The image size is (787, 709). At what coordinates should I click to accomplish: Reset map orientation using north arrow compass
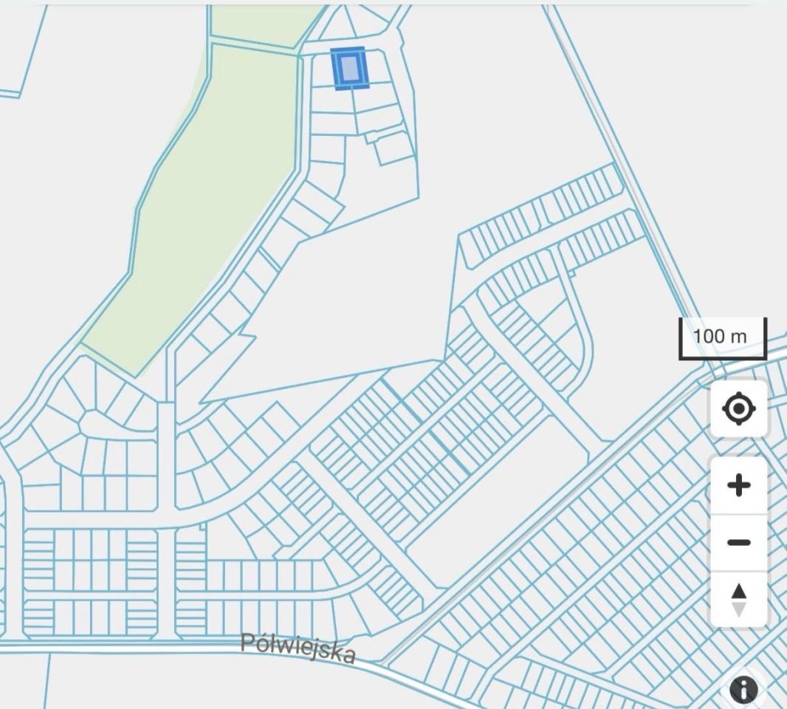(738, 600)
